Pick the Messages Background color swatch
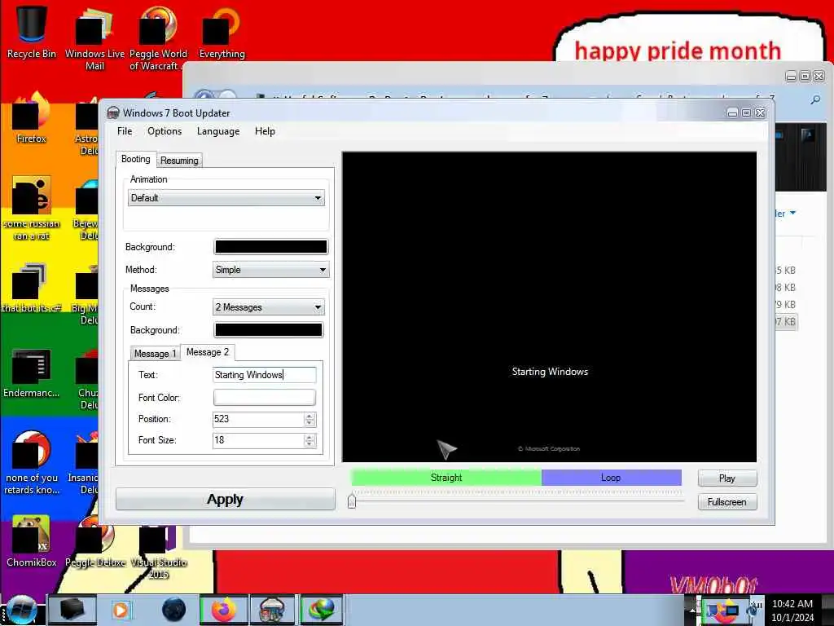The height and width of the screenshot is (626, 834). [268, 330]
